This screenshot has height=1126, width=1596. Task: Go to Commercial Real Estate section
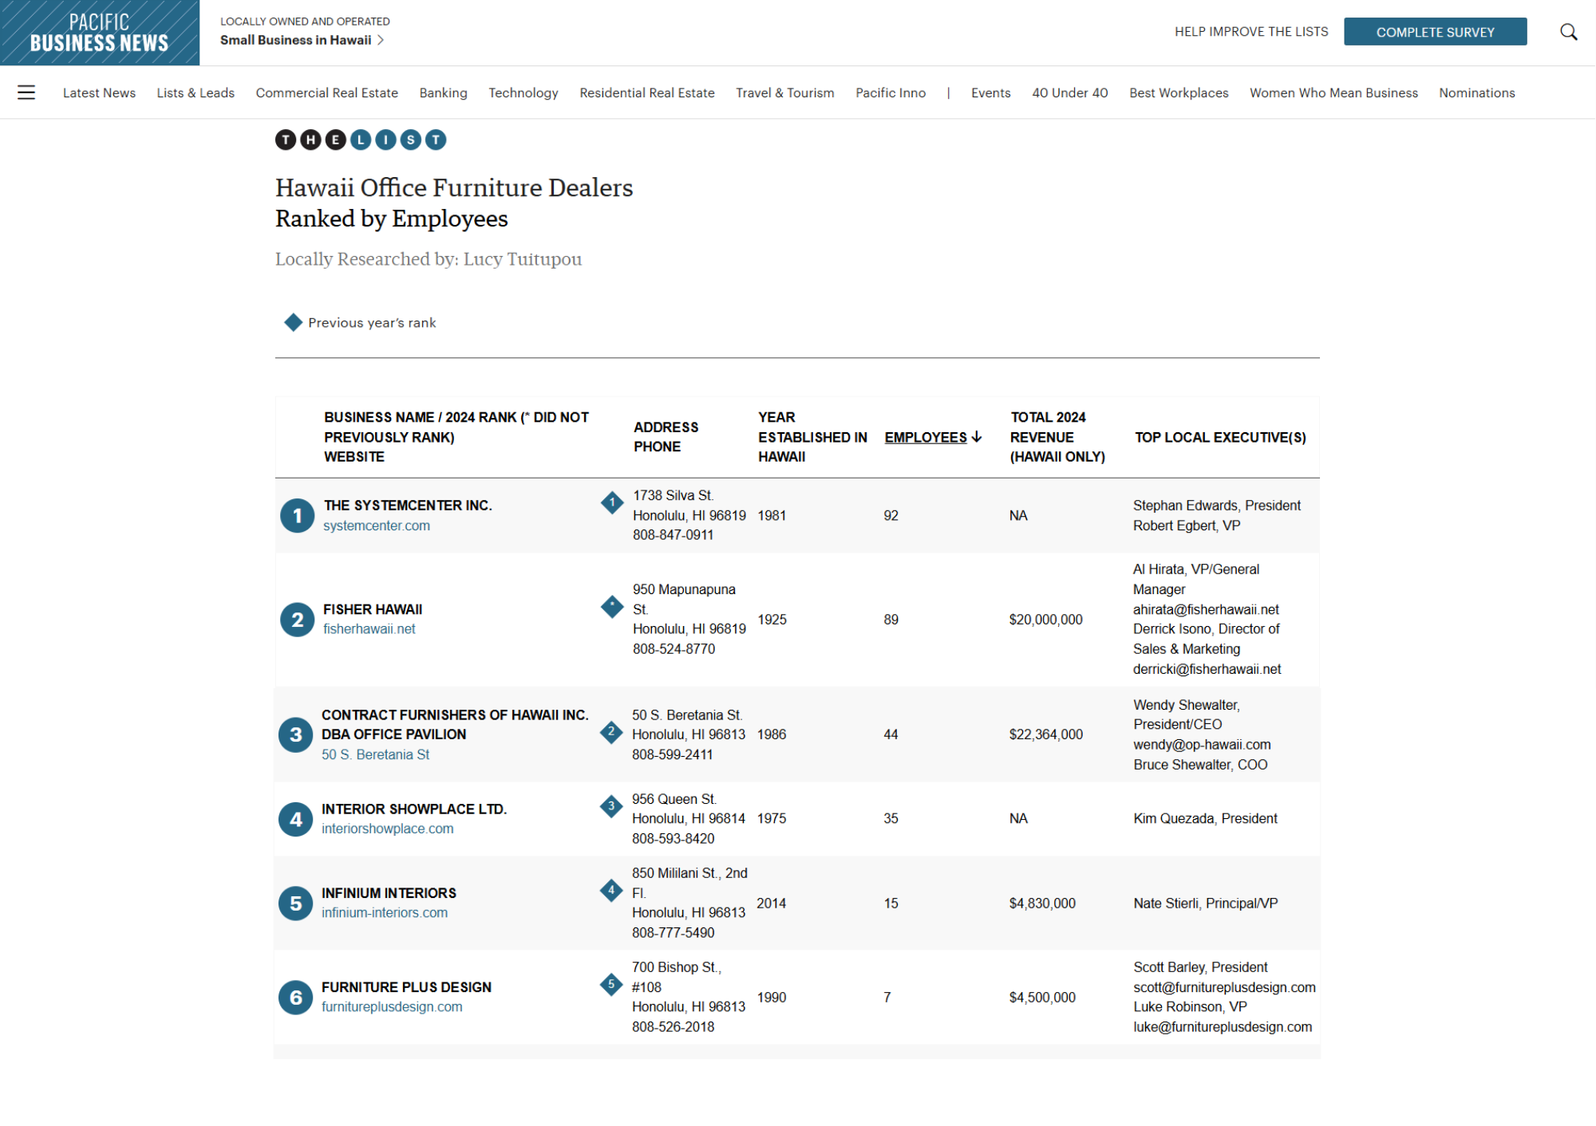point(326,93)
